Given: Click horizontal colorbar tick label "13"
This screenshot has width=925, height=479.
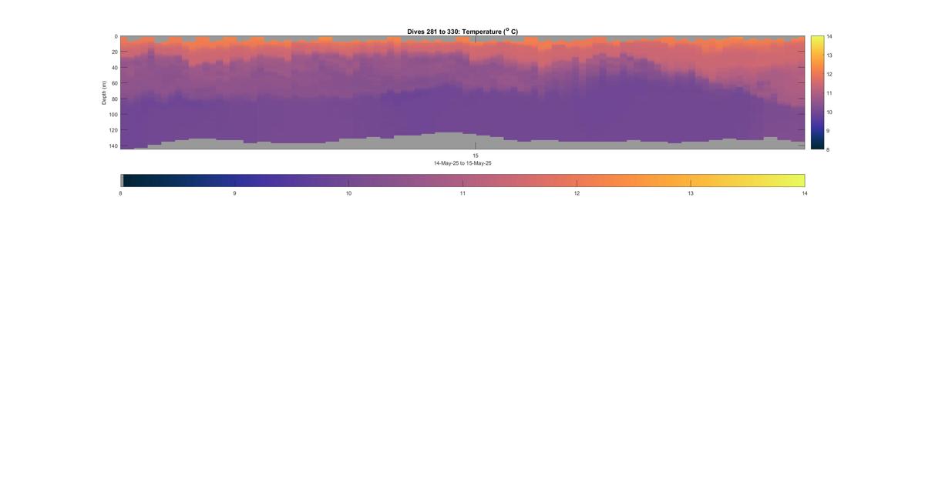Looking at the screenshot, I should click(x=691, y=193).
